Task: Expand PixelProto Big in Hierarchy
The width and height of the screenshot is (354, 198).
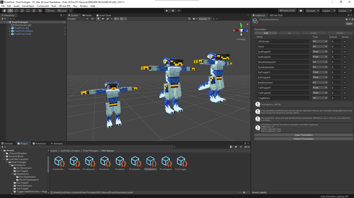Action: 10,28
